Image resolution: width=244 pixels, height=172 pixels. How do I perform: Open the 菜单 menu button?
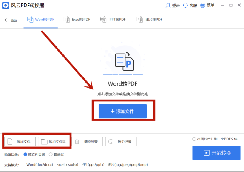click(x=207, y=6)
